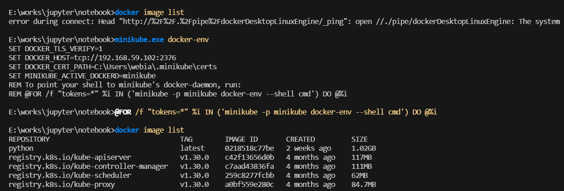Image resolution: width=564 pixels, height=191 pixels.
Task: Click the REPOSITORY column header
Action: click(29, 139)
